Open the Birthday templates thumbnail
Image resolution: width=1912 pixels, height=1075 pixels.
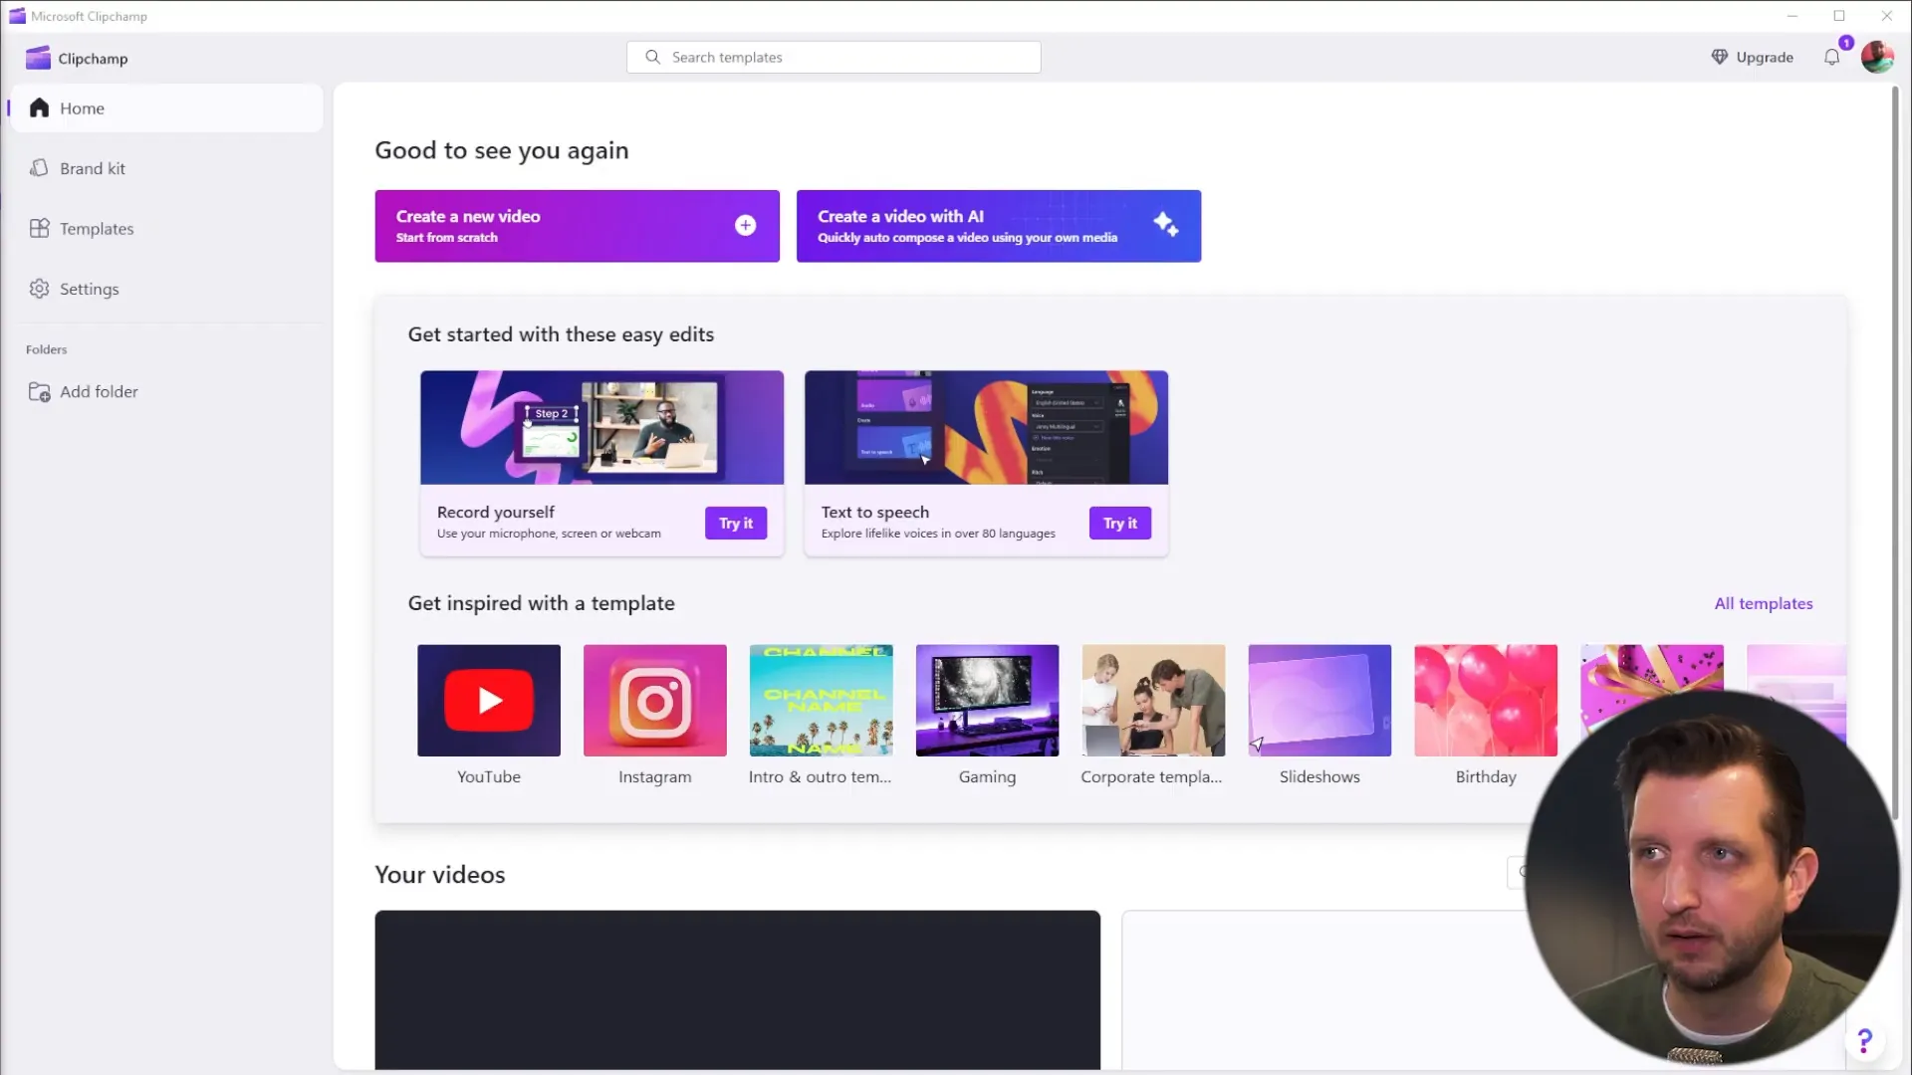coord(1486,701)
